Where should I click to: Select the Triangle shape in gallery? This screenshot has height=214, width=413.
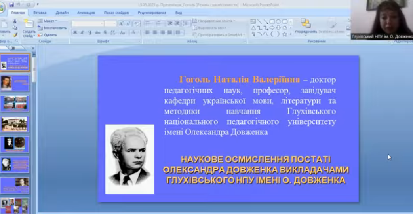click(x=253, y=28)
